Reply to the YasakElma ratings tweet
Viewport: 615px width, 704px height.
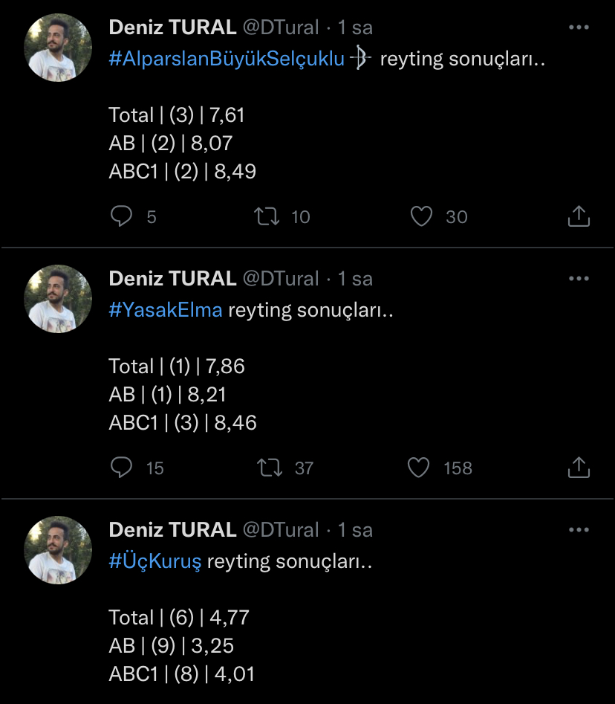point(121,468)
